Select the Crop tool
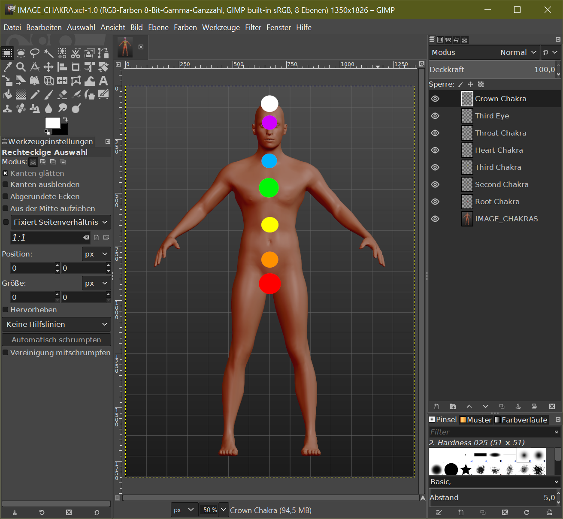 pyautogui.click(x=76, y=67)
